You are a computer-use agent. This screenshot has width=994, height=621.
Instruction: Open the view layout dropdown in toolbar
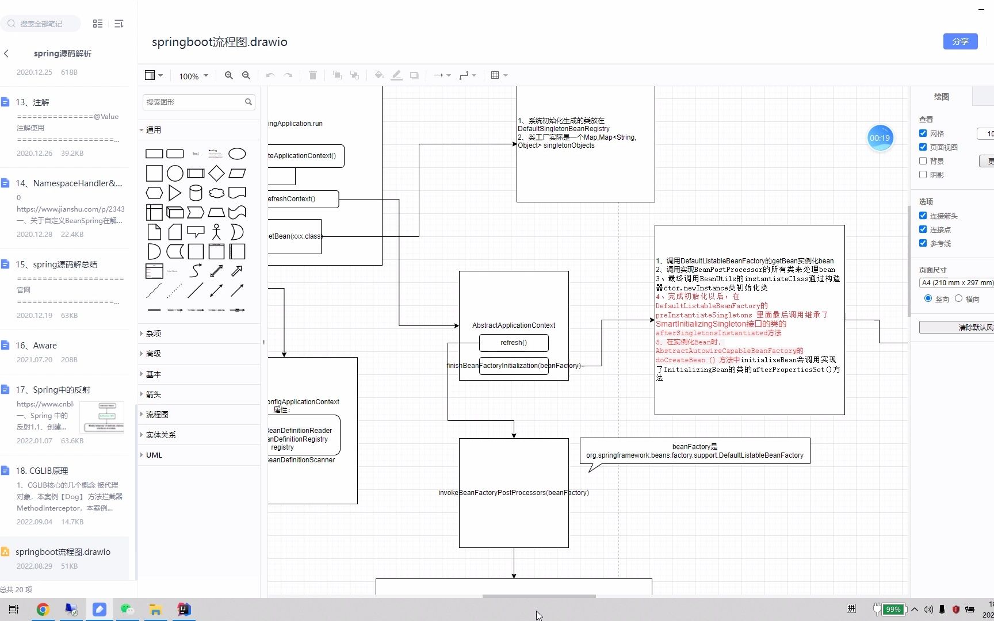pyautogui.click(x=154, y=75)
